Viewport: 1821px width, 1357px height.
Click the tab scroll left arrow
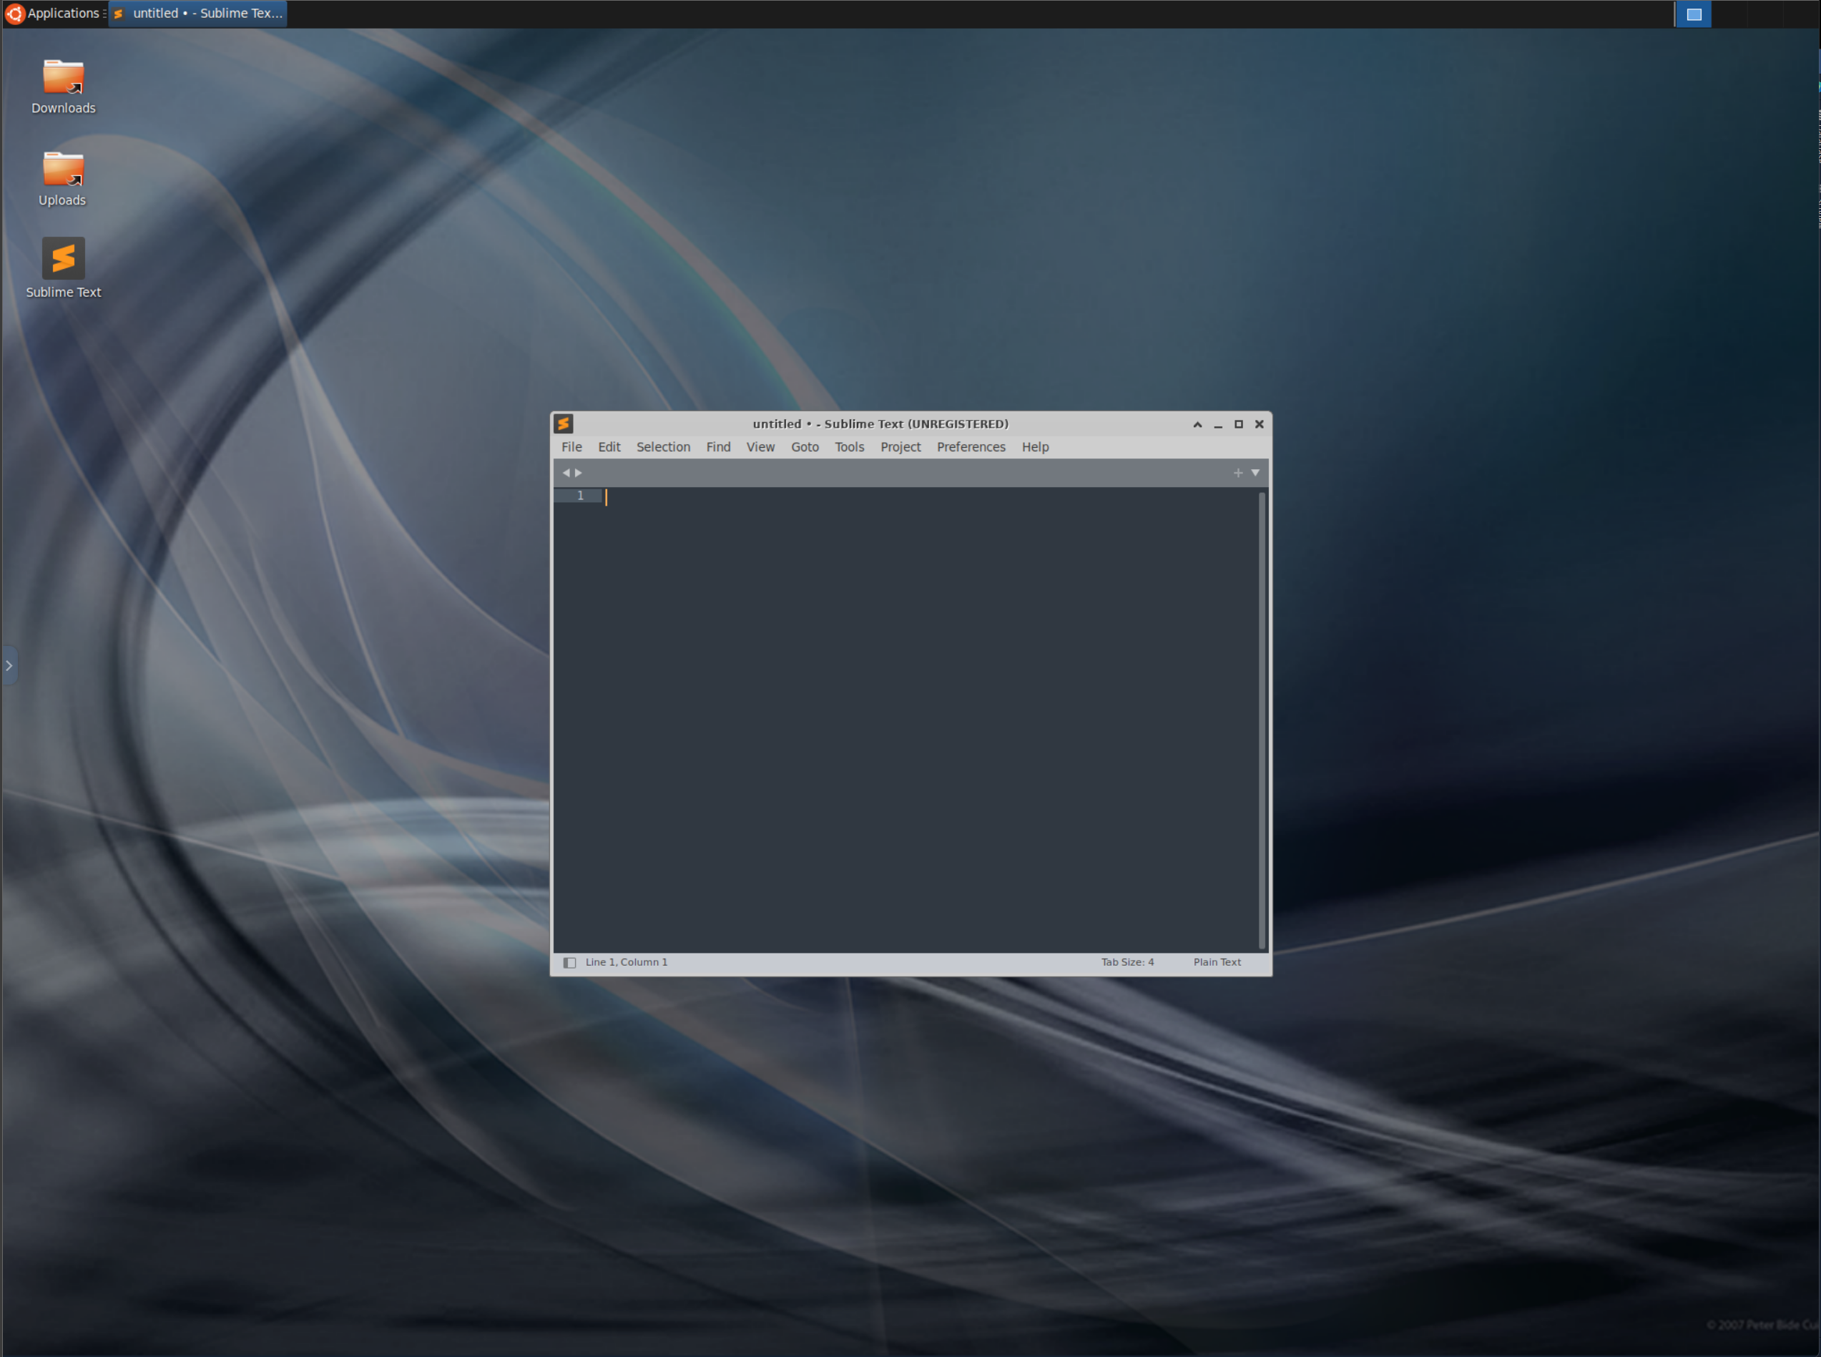(x=565, y=472)
